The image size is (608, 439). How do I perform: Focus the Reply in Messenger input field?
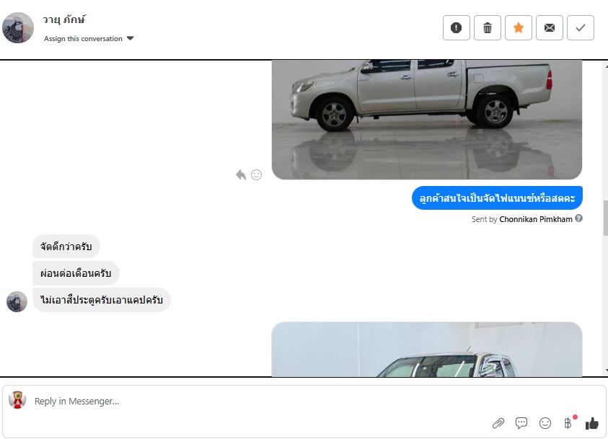click(256, 401)
